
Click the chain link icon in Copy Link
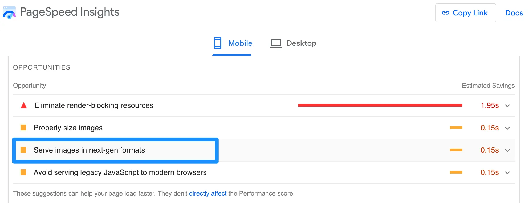(x=446, y=13)
